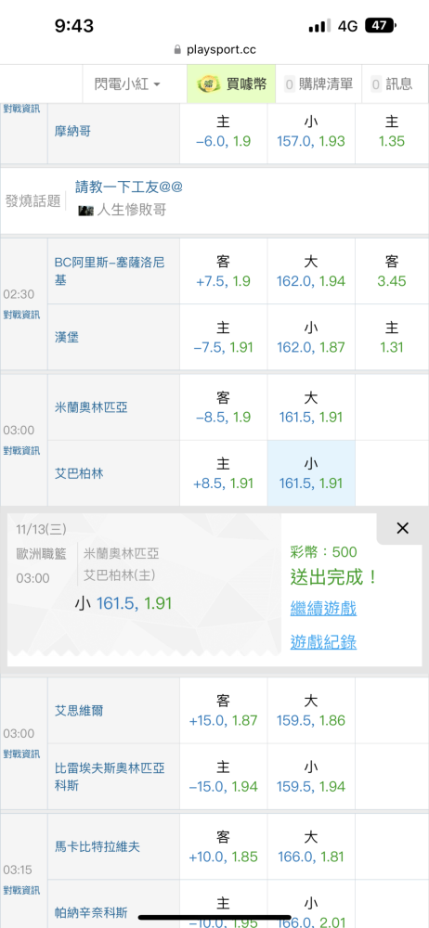Image resolution: width=429 pixels, height=928 pixels.
Task: Click the 繼續遊戲 link
Action: [323, 609]
